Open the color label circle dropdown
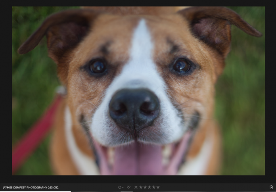The width and height of the screenshot is (276, 192). (121, 187)
